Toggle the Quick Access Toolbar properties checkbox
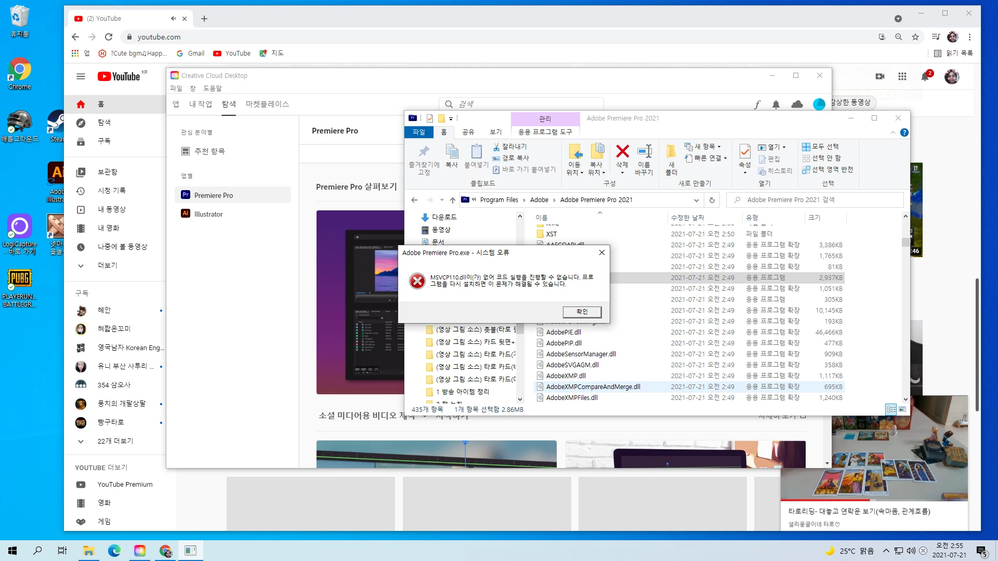 tap(430, 118)
